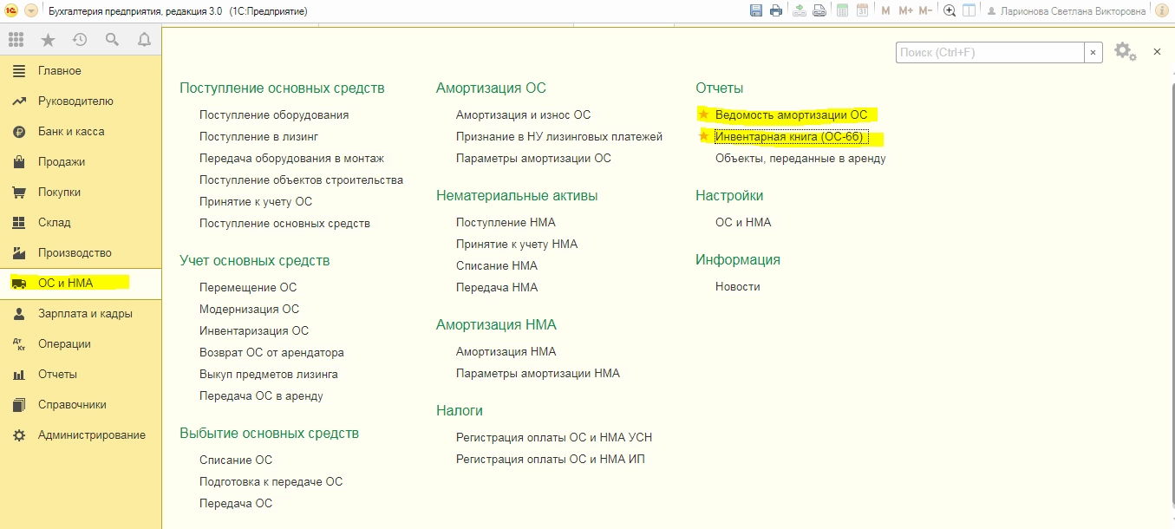Click the magnifier search icon in the tools panel

coord(112,40)
